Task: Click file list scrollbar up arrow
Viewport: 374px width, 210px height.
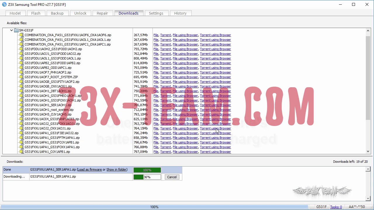Action: [368, 31]
